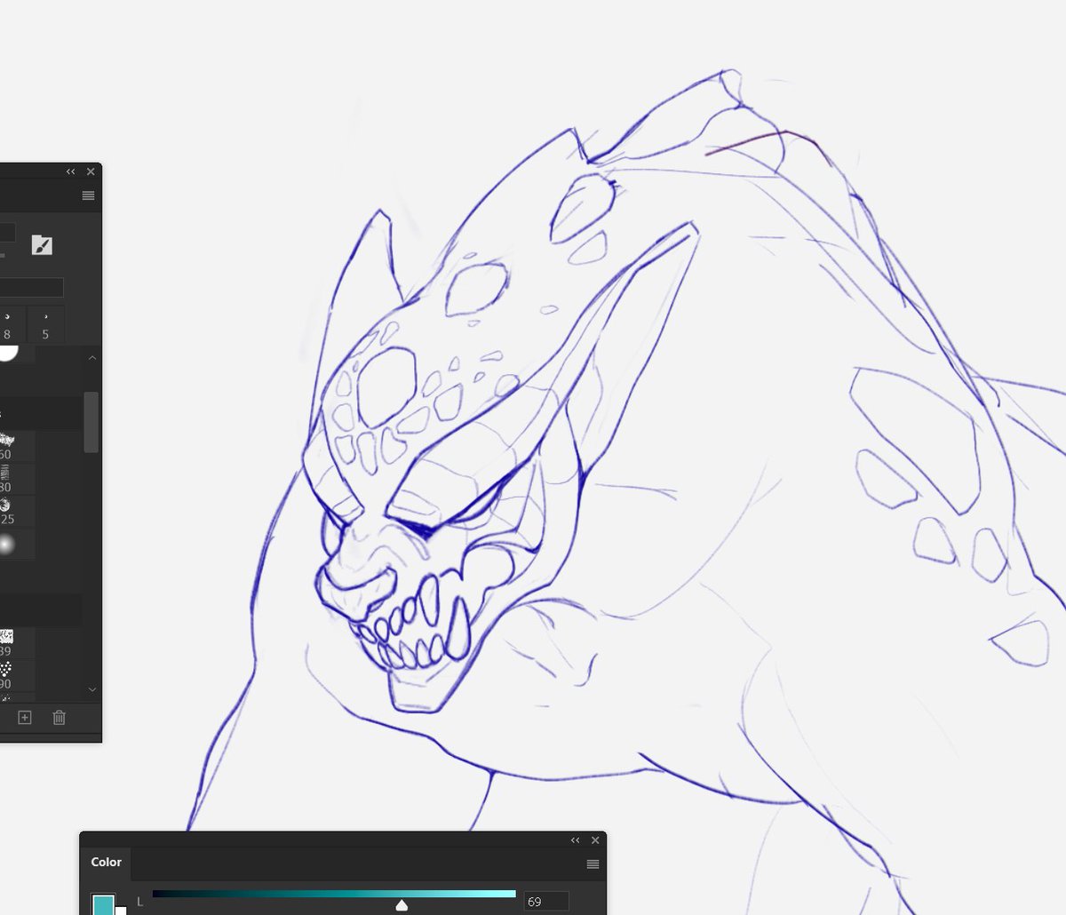
Task: Close the Brushes panel
Action: (91, 172)
